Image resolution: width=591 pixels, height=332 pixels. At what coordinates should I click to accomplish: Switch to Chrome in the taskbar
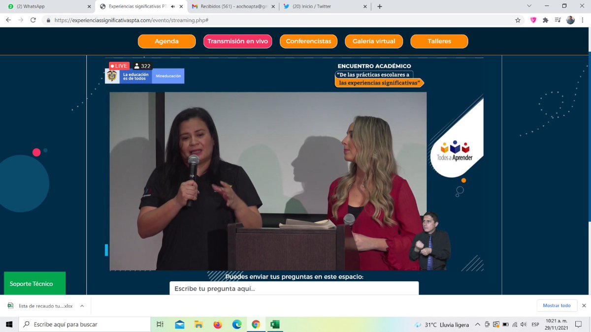coord(256,324)
